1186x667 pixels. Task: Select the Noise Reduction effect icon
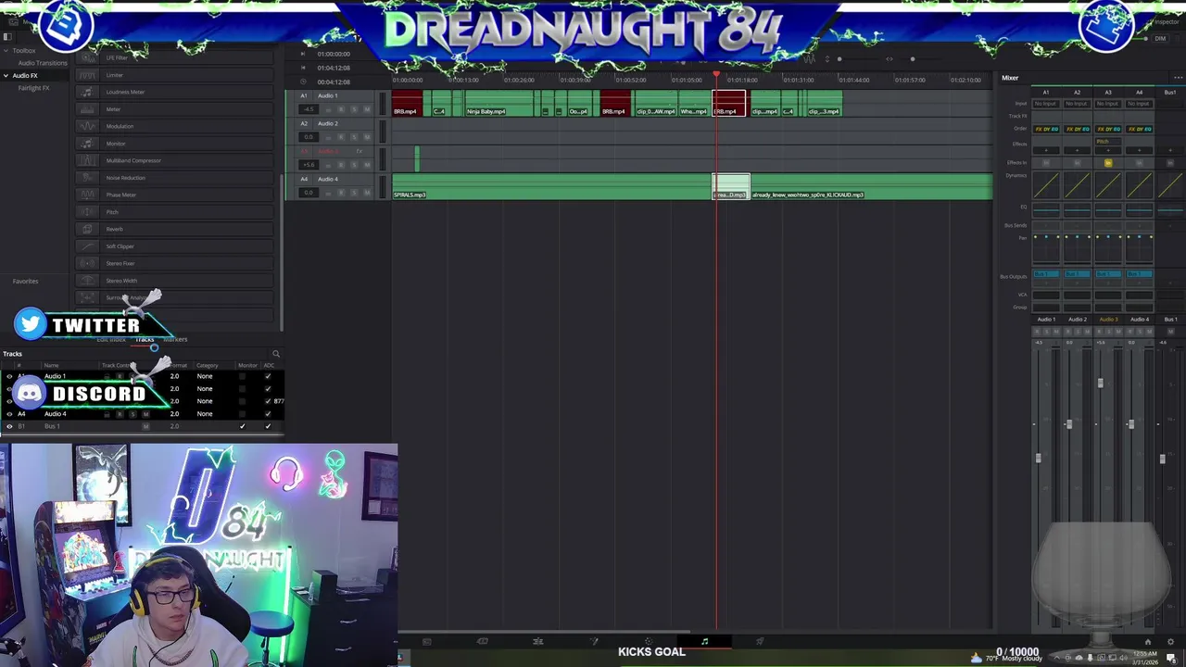(87, 178)
